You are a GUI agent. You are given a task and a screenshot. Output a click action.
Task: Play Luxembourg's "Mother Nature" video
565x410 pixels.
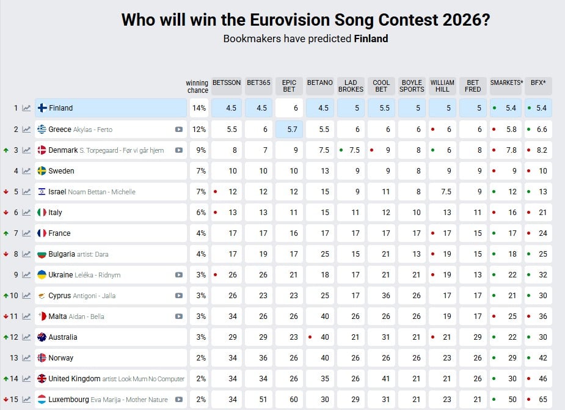(180, 400)
